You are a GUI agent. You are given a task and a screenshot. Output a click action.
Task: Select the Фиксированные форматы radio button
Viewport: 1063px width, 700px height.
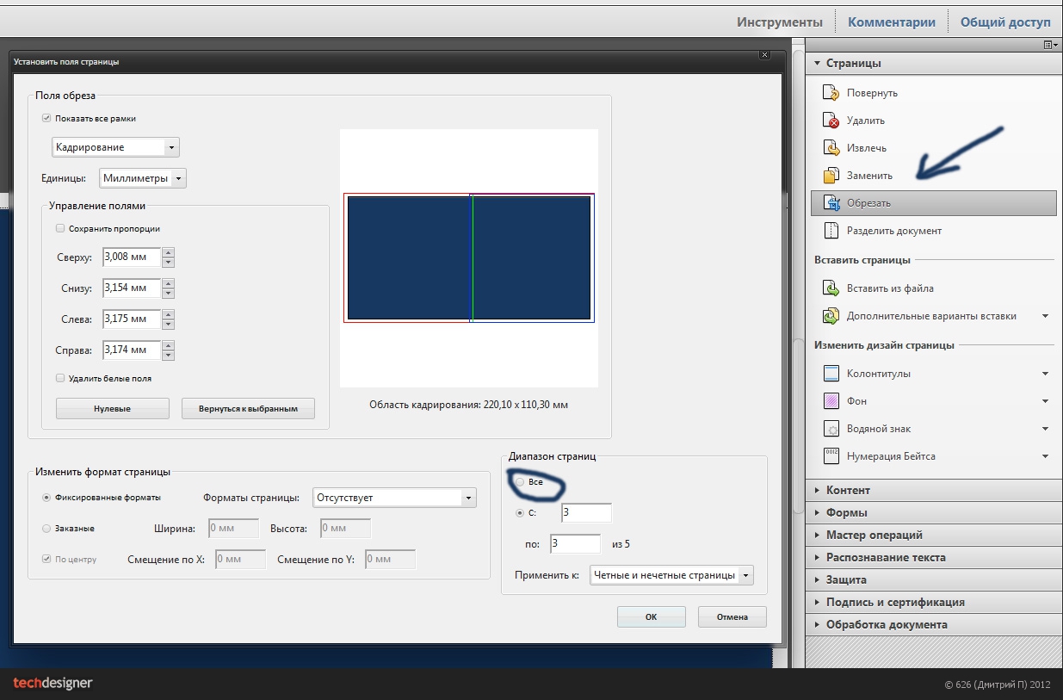(x=46, y=498)
